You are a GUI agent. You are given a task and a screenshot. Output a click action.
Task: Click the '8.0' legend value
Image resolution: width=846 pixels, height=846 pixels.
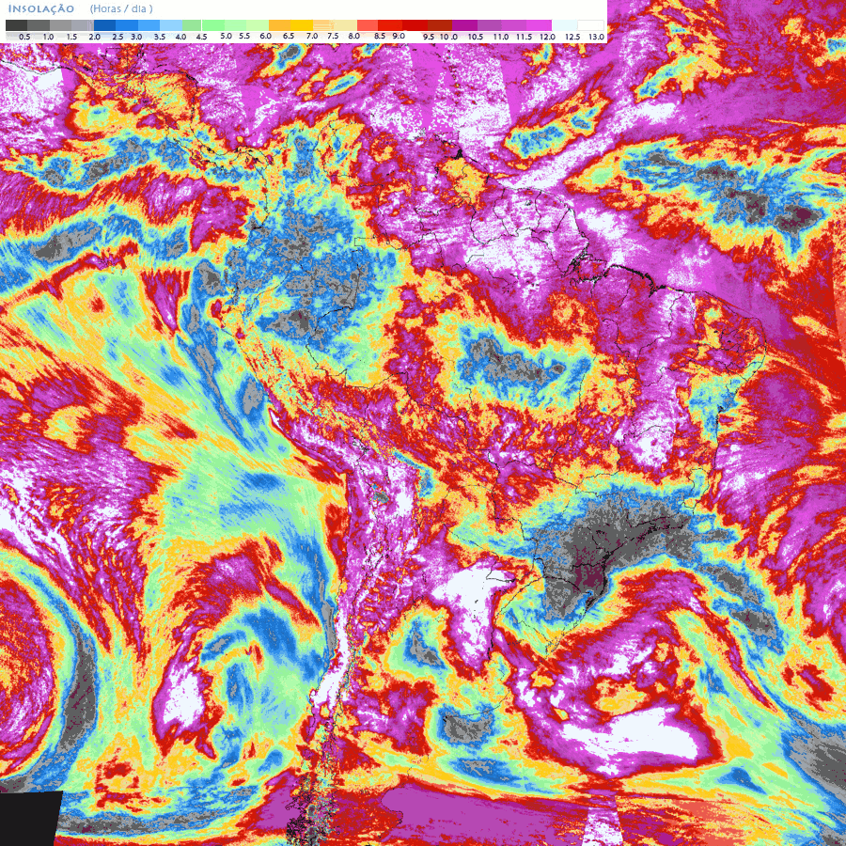pos(354,36)
